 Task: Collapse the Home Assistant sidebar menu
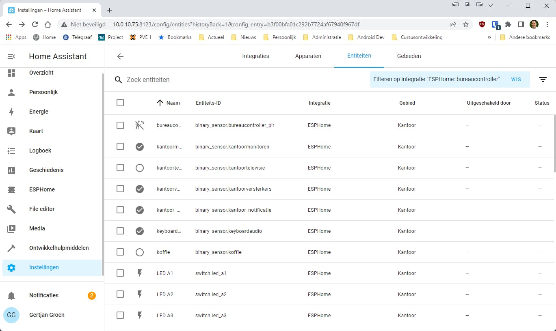coord(11,56)
